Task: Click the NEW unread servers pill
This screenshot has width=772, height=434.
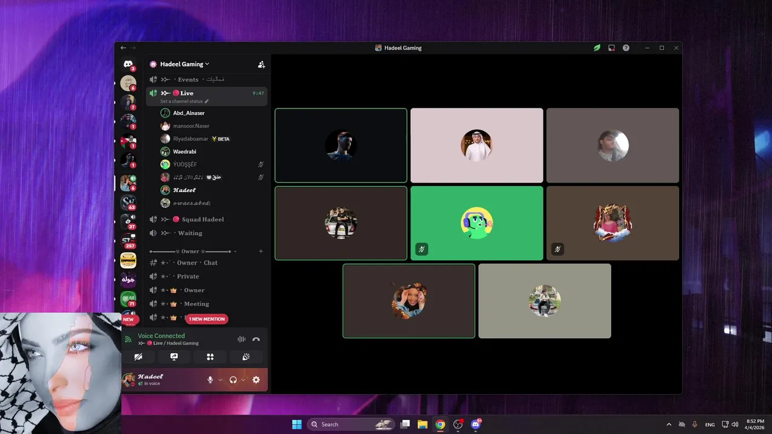Action: [x=128, y=319]
